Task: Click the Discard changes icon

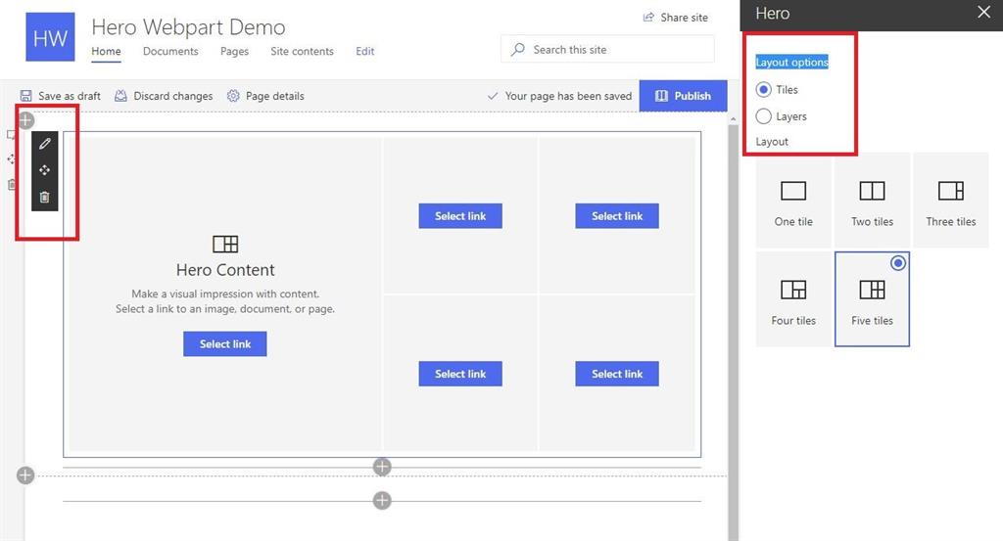Action: pos(120,96)
